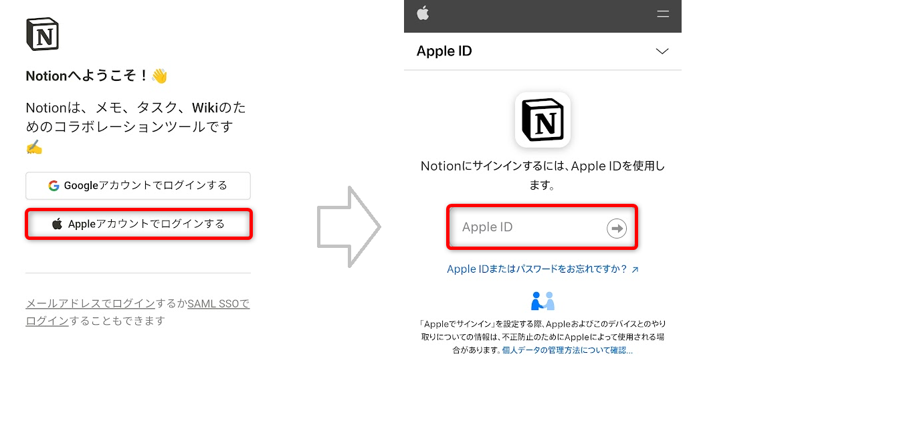Submit with the circled arrow in the Apple ID field
This screenshot has height=423, width=899.
point(616,229)
